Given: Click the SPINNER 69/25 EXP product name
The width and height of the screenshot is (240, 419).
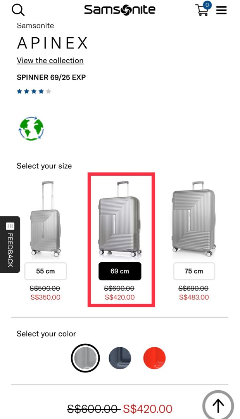Looking at the screenshot, I should pyautogui.click(x=51, y=77).
